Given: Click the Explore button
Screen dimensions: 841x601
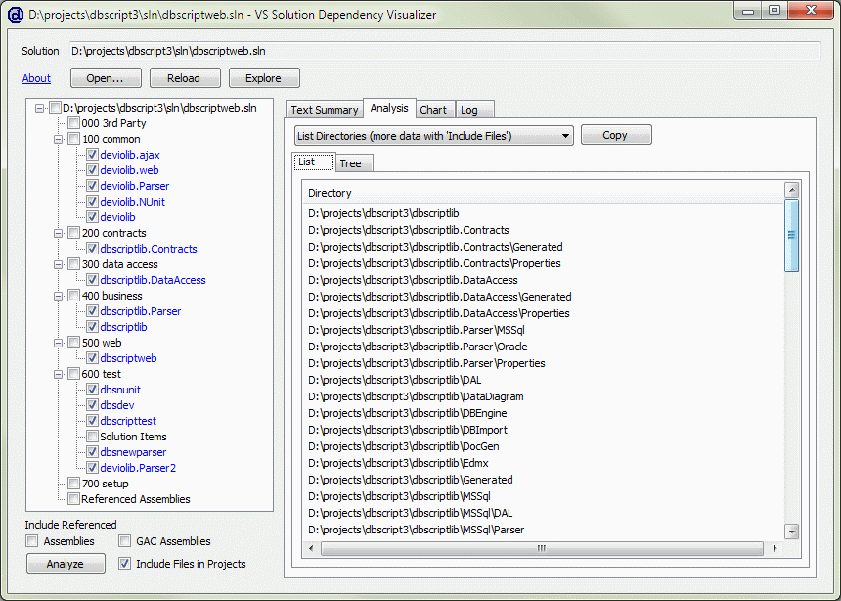Looking at the screenshot, I should tap(264, 78).
